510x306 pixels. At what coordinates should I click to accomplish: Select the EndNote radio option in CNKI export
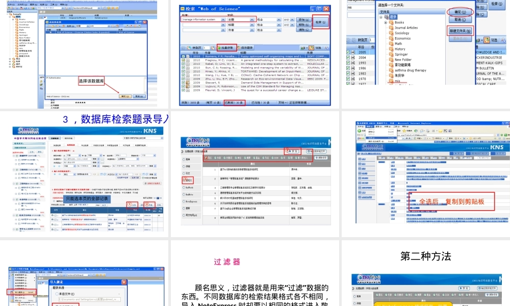tap(184, 194)
